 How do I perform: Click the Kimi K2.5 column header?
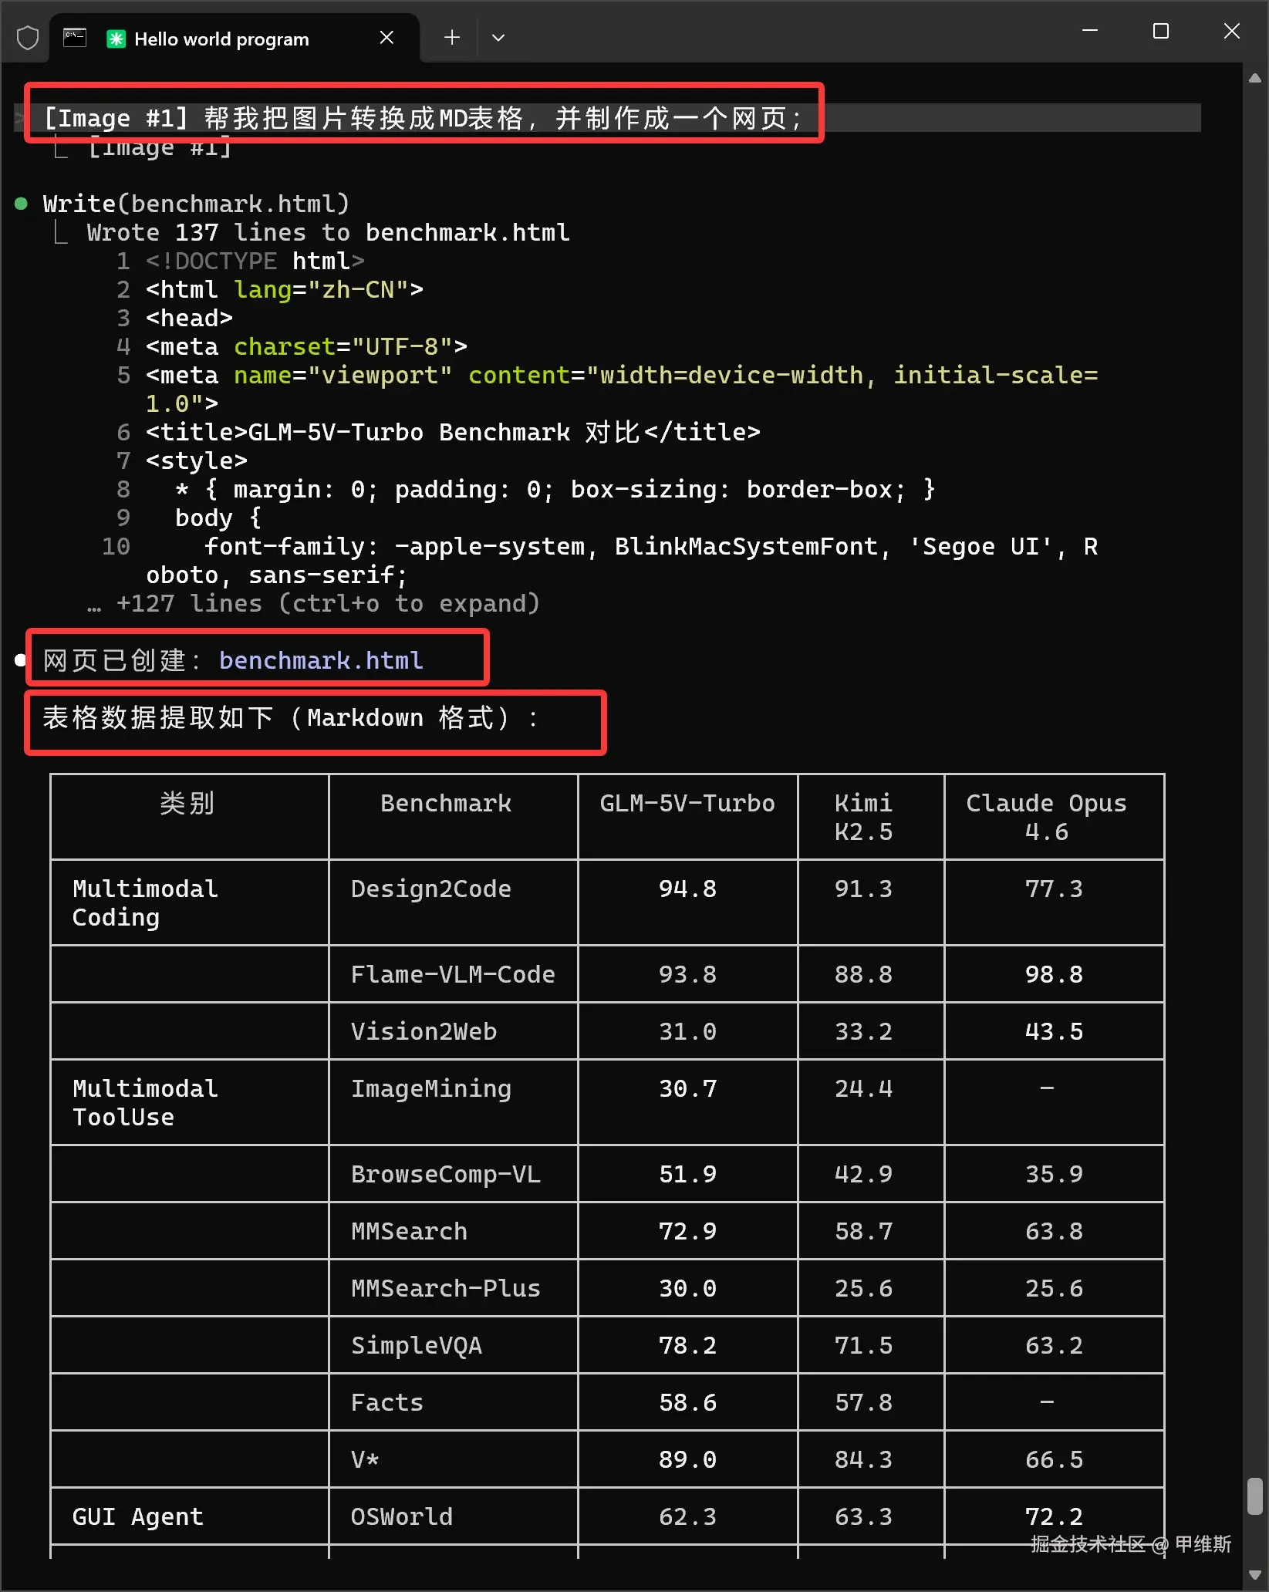point(871,817)
